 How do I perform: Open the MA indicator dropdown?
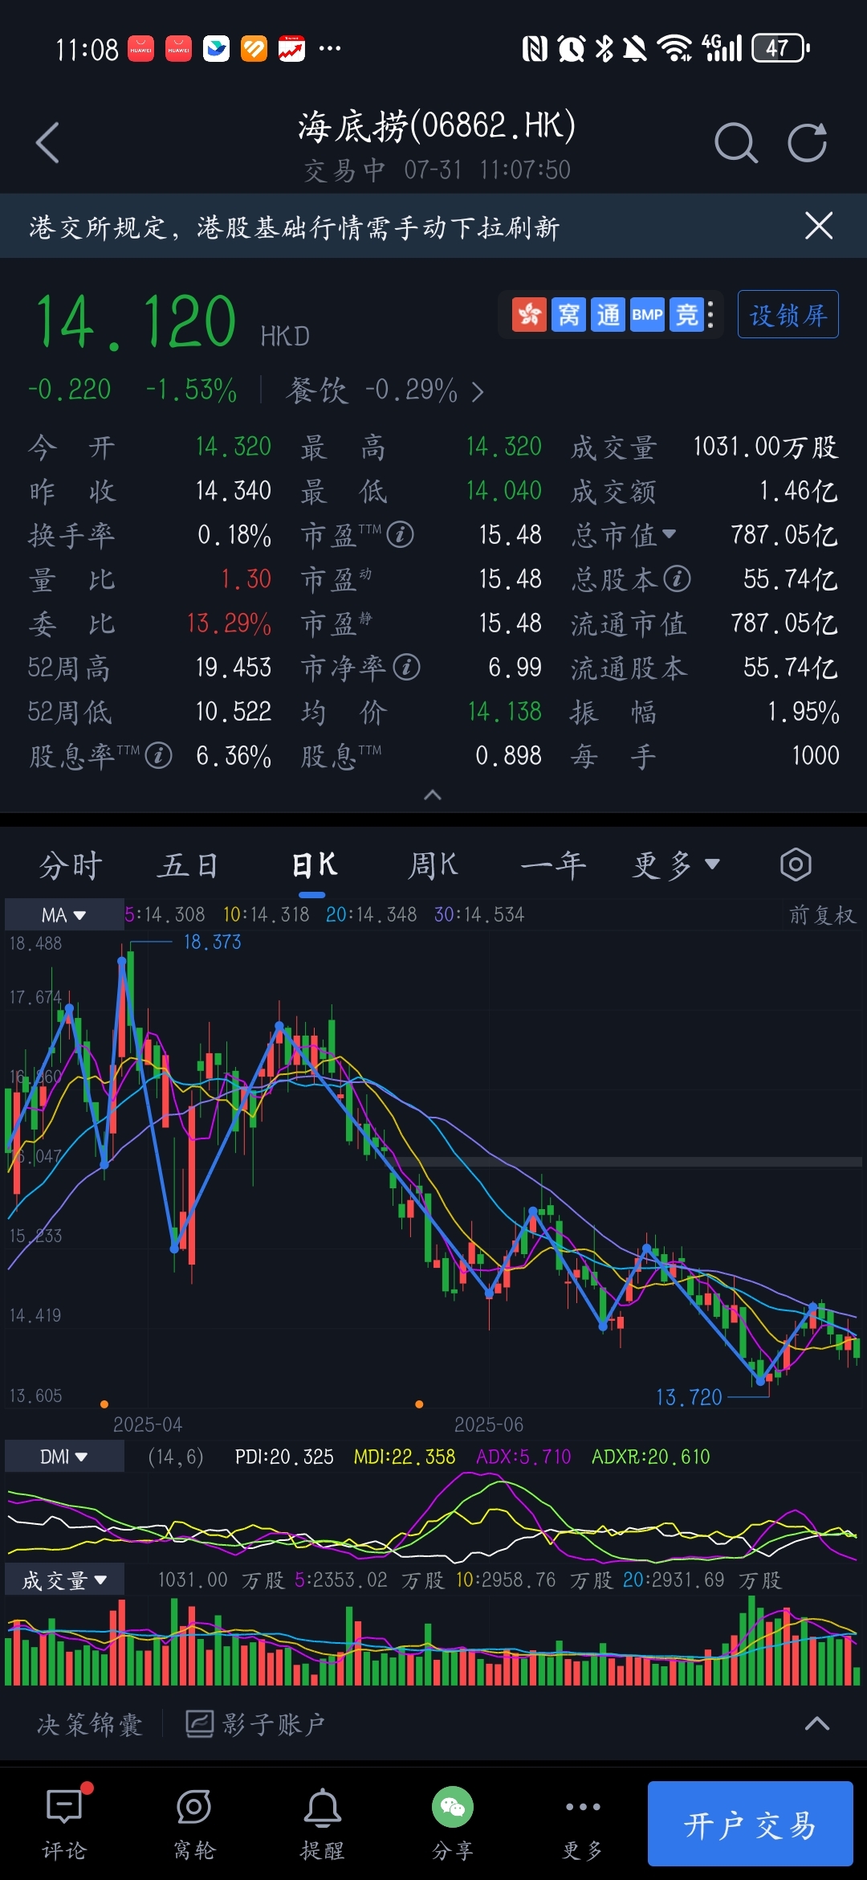click(x=64, y=915)
